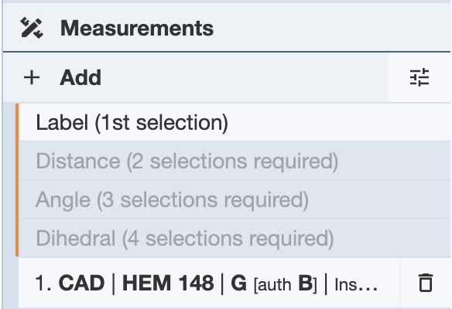The height and width of the screenshot is (309, 452).
Task: Select Distance (2 selections required)
Action: (235, 161)
